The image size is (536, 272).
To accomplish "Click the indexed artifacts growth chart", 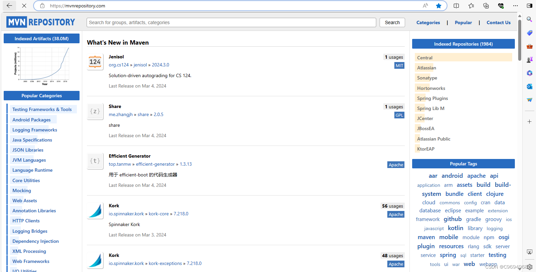I will 42,66.
